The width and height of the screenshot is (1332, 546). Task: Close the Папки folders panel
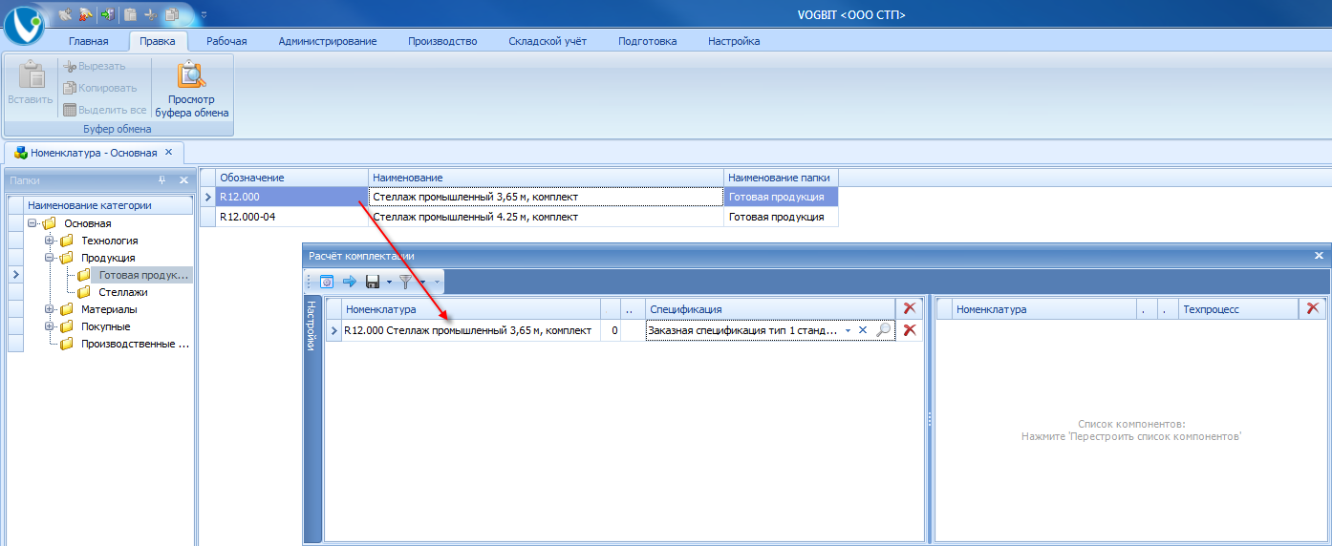183,180
